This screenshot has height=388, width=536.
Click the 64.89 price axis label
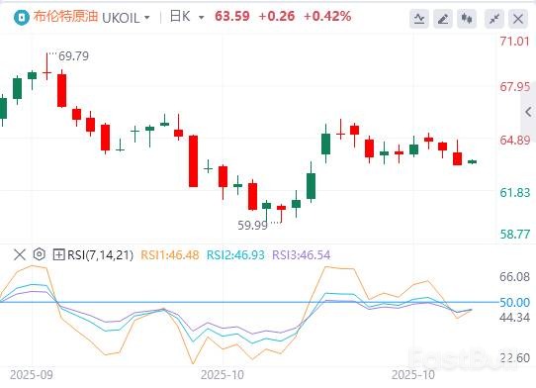[515, 141]
